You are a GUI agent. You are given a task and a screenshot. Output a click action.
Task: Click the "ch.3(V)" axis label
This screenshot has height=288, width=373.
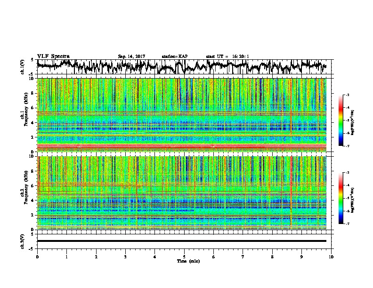click(22, 241)
